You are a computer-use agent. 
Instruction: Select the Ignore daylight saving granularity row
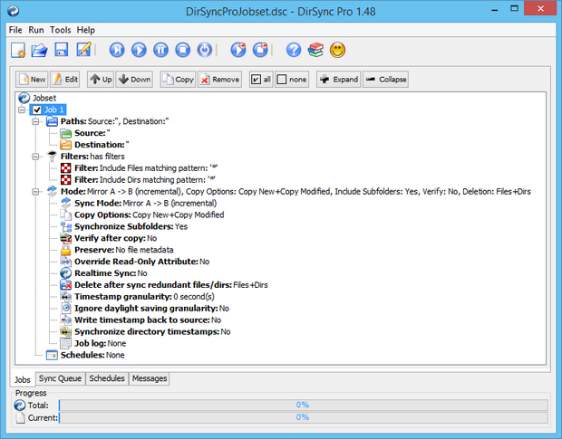(x=145, y=309)
